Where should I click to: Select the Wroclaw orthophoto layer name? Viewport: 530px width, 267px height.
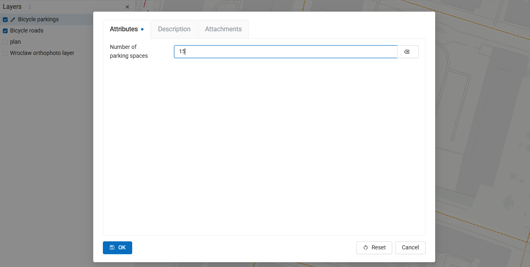[42, 53]
